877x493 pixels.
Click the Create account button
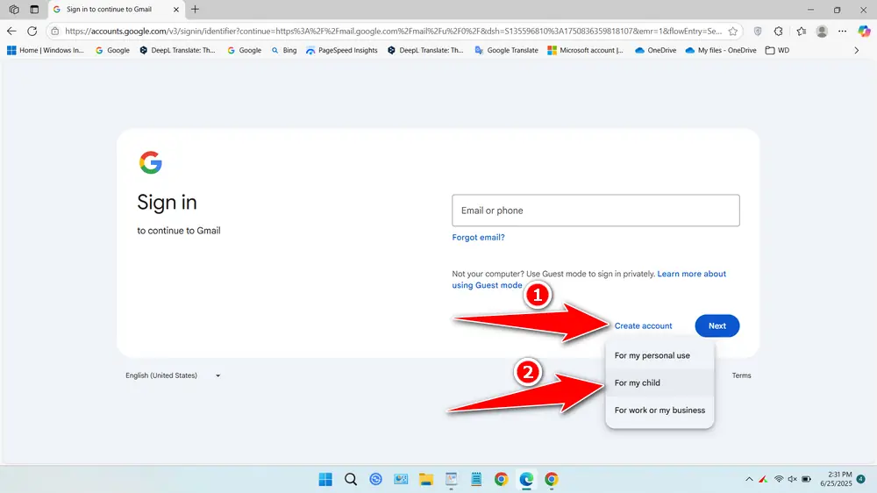[643, 325]
